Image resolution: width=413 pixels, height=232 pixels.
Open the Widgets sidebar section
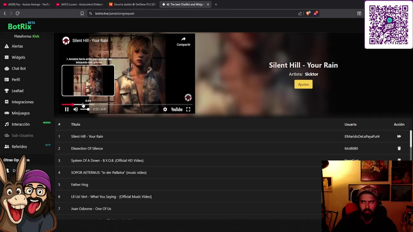[18, 57]
